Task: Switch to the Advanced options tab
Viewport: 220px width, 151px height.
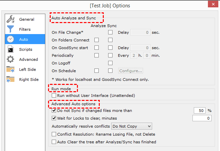Action: pos(28,59)
